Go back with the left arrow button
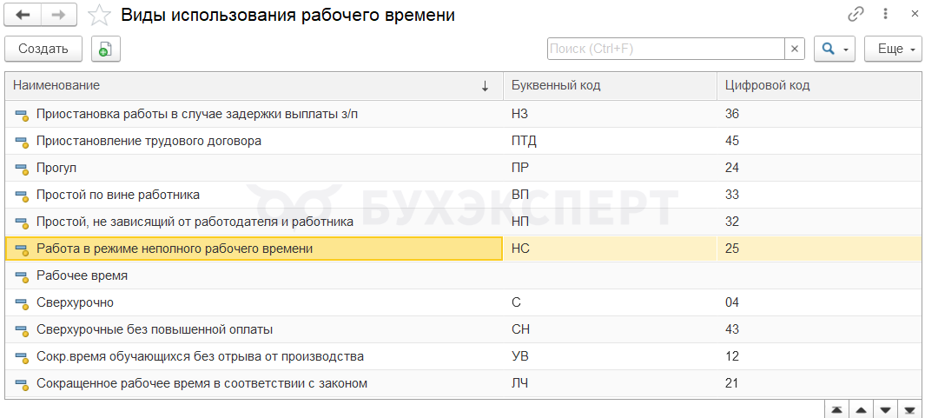 23,16
